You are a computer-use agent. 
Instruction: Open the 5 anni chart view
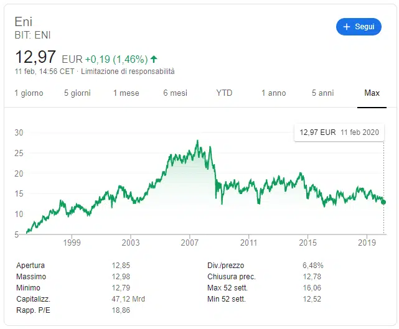click(x=322, y=93)
